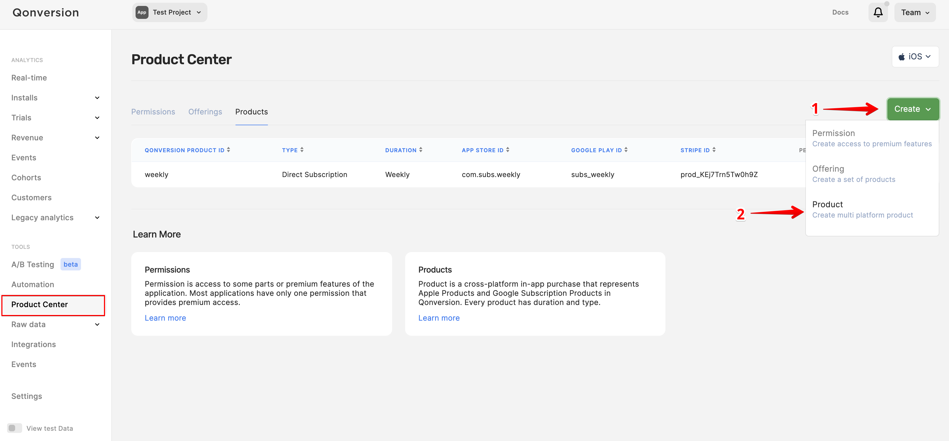The image size is (949, 441).
Task: Expand the Installs sidebar section
Action: coord(97,98)
